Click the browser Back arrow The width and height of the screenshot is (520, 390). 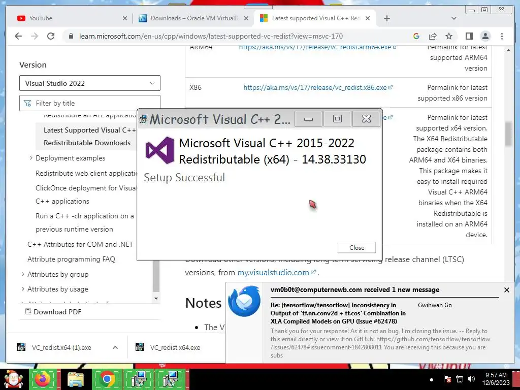(18, 36)
